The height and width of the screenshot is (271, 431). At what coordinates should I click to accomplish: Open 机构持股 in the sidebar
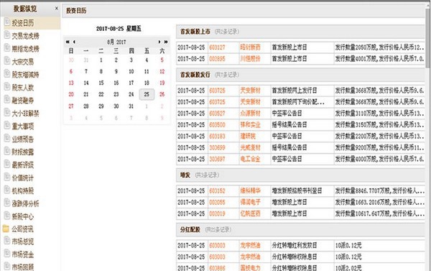[x=23, y=190]
